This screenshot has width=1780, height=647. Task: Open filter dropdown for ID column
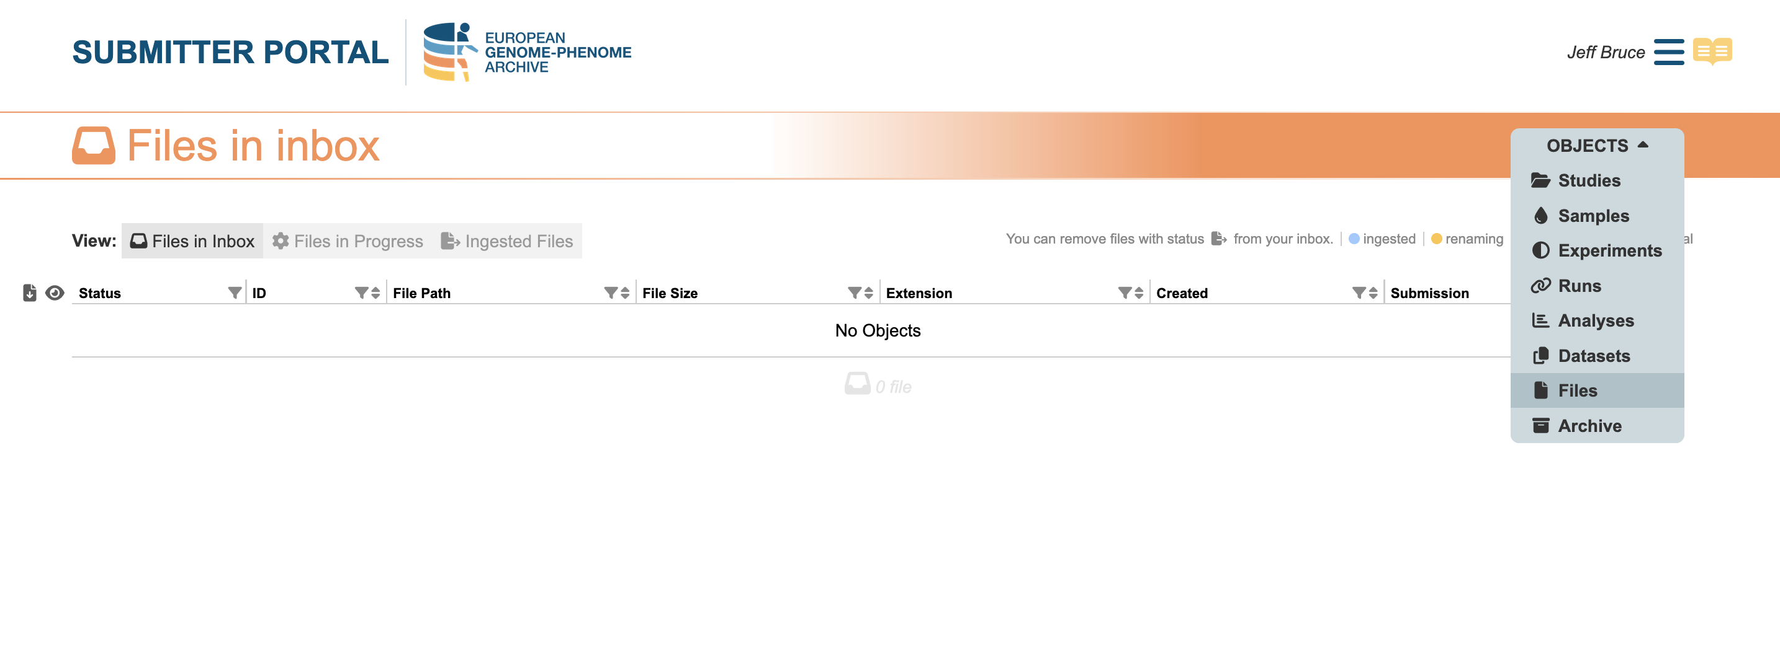point(361,293)
